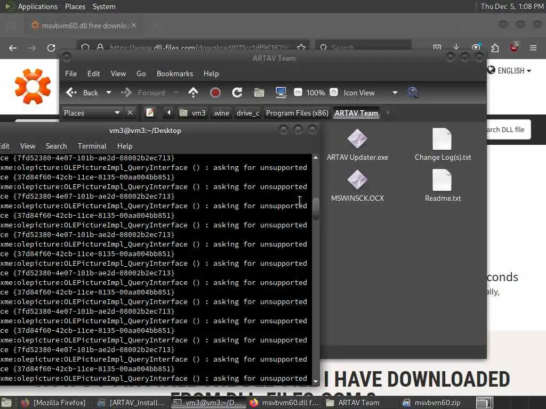Click terminal scrollbar down arrow
546x409 pixels.
pos(316,381)
